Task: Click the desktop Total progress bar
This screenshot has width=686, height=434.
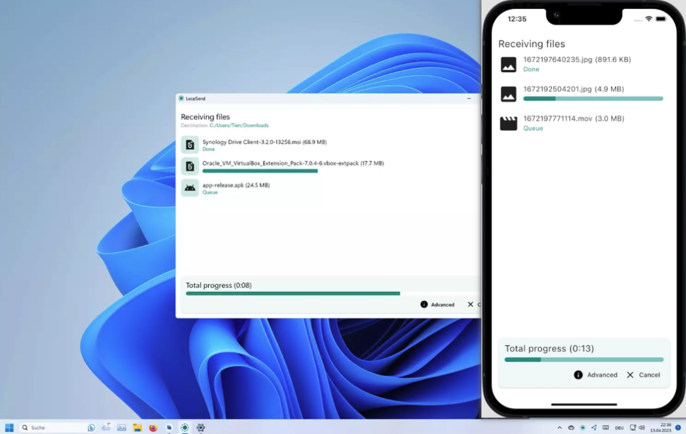Action: pos(333,294)
